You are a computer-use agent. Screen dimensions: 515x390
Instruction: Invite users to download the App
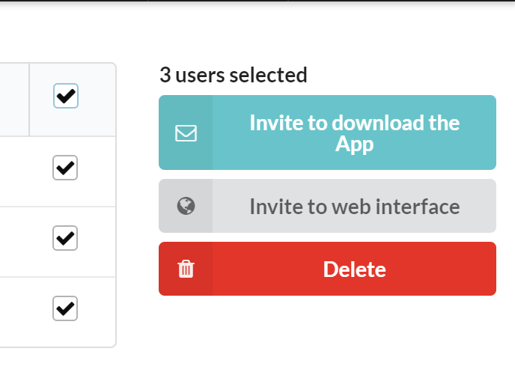point(327,132)
